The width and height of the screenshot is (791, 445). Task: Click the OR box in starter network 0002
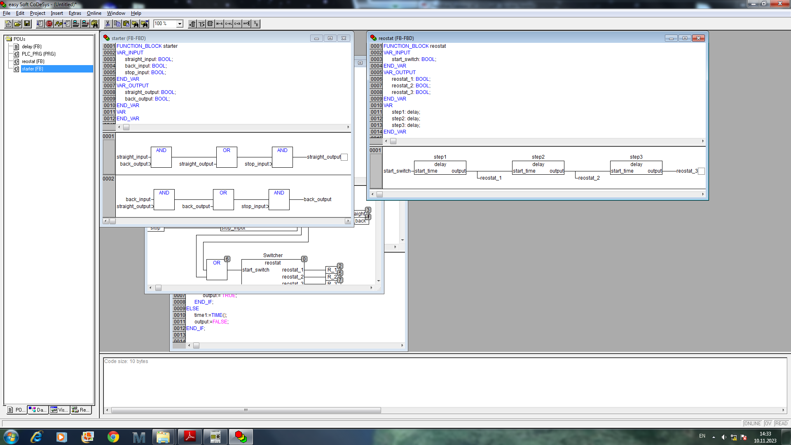click(223, 199)
